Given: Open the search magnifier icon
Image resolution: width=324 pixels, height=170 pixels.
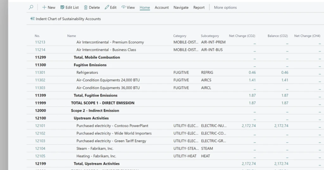Looking at the screenshot, I should pos(31,7).
